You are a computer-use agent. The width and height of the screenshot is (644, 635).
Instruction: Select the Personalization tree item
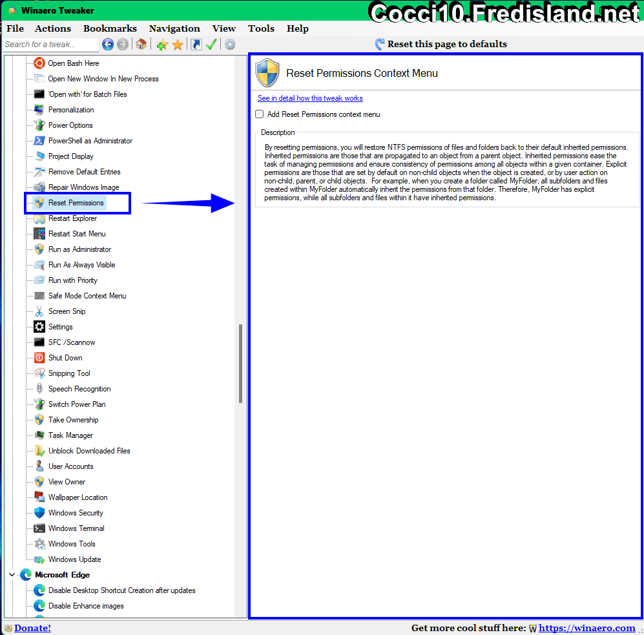pos(71,110)
